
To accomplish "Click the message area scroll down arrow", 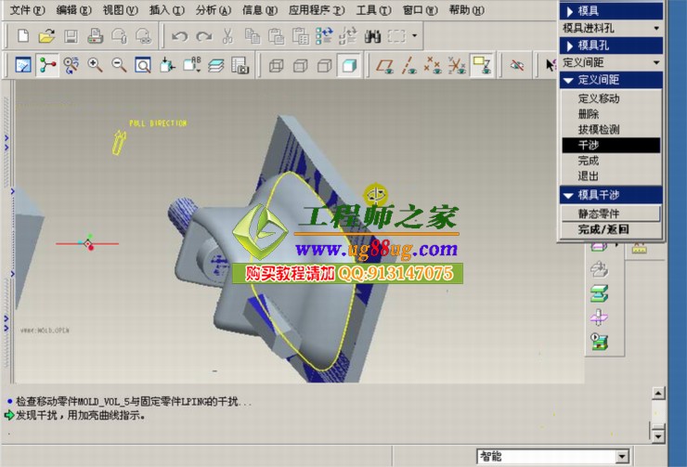I will 658,435.
